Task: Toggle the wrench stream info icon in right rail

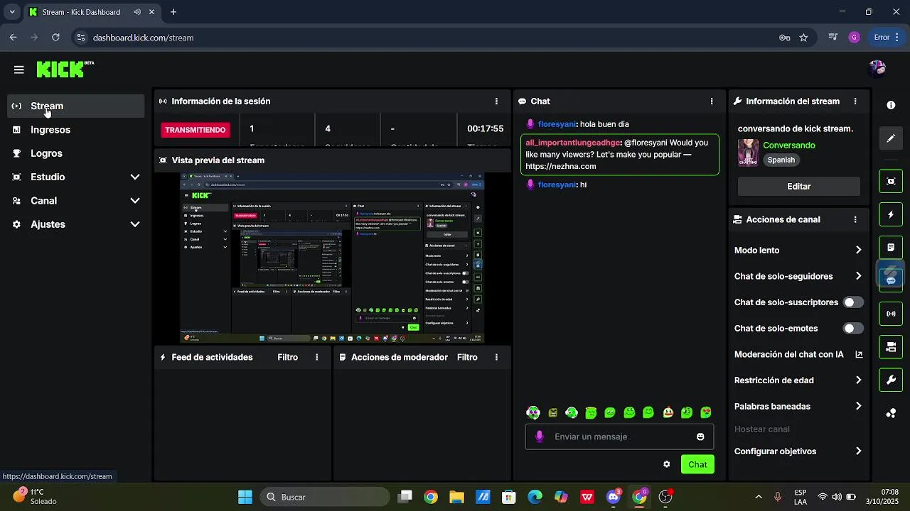Action: tap(891, 380)
